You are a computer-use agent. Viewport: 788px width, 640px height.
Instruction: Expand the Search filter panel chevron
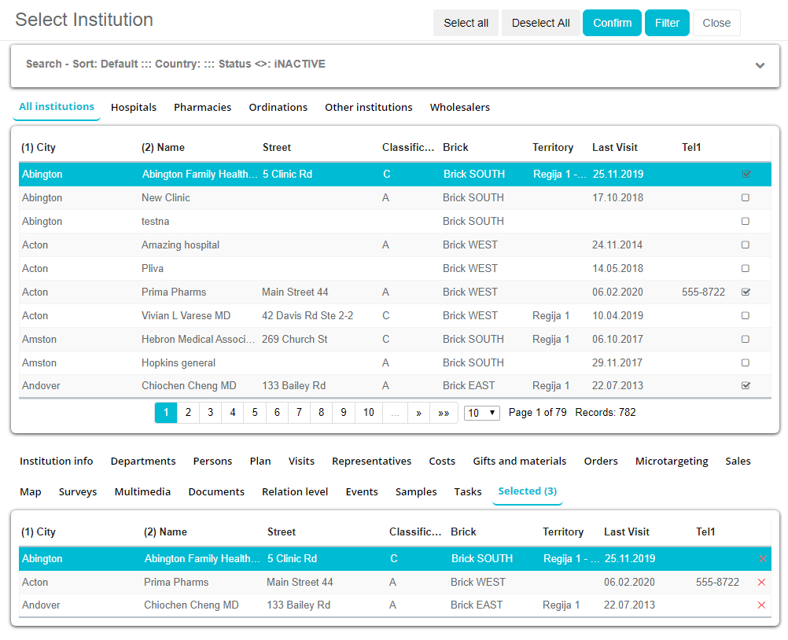(x=760, y=65)
